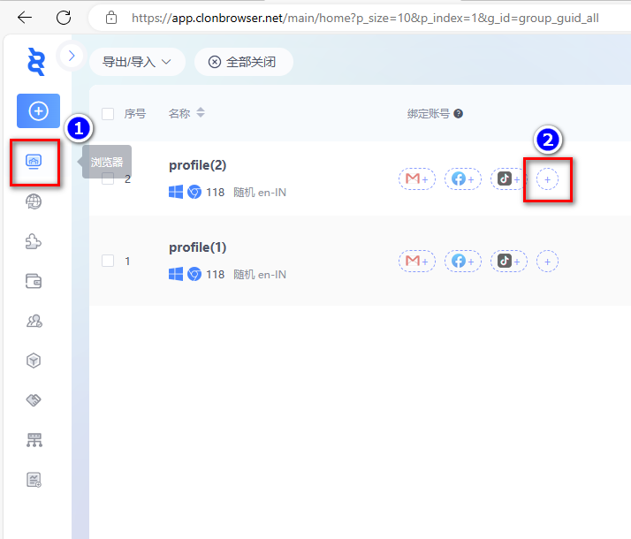
Task: Open the team members icon in sidebar
Action: (34, 321)
